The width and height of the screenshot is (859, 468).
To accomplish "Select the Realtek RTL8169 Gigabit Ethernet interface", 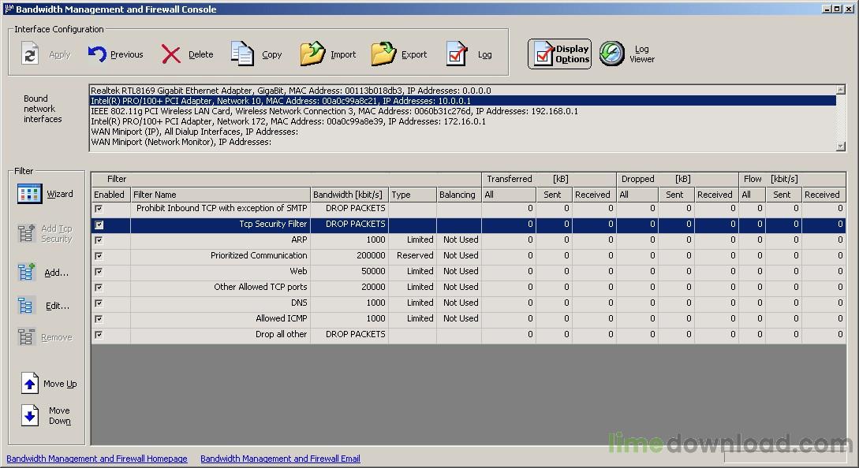I will tap(463, 91).
